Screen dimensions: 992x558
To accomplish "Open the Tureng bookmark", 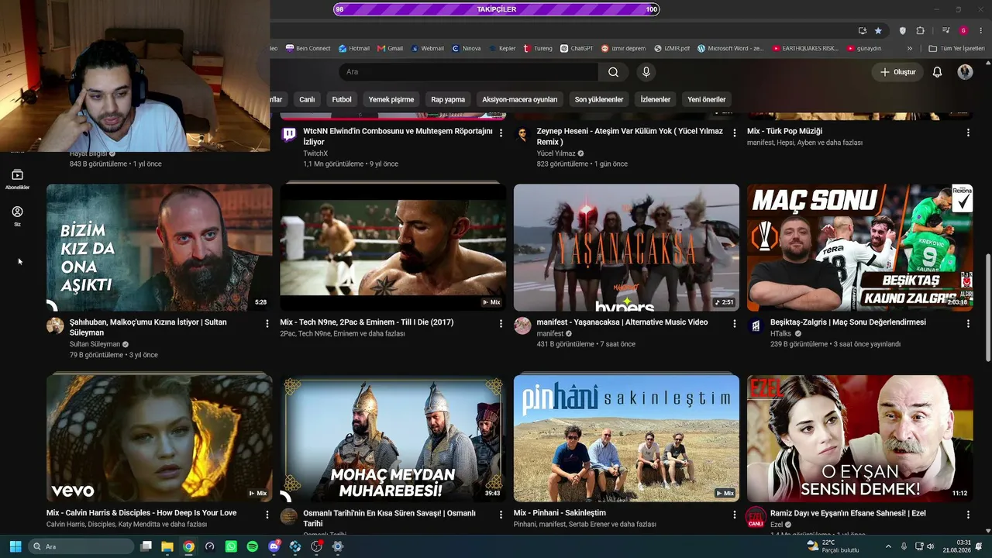I will click(538, 48).
